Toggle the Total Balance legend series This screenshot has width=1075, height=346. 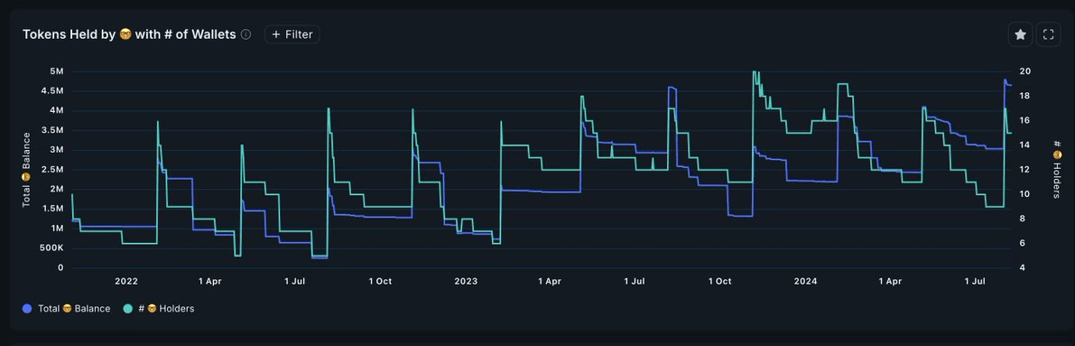(67, 309)
